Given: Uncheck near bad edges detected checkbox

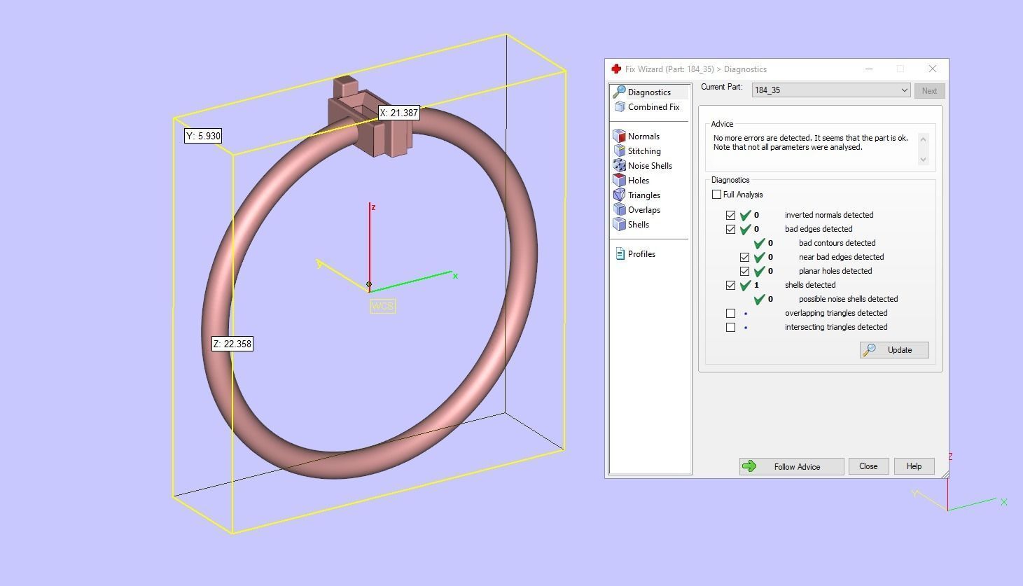Looking at the screenshot, I should tap(744, 257).
